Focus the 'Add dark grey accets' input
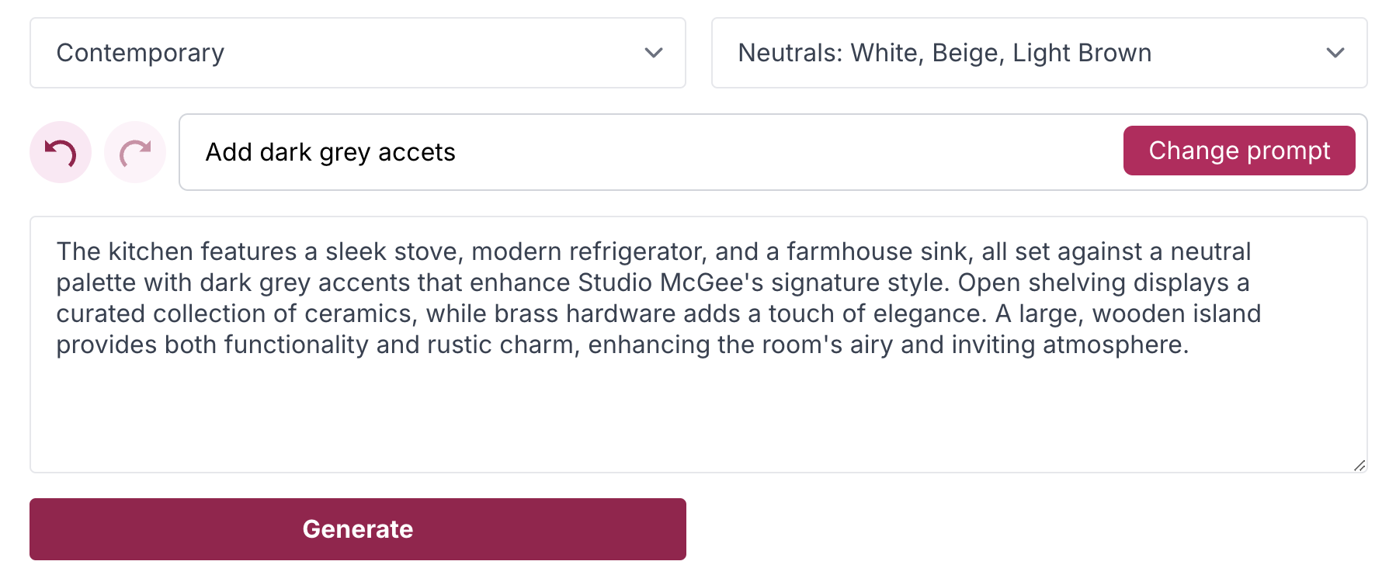The height and width of the screenshot is (582, 1396). click(x=652, y=152)
